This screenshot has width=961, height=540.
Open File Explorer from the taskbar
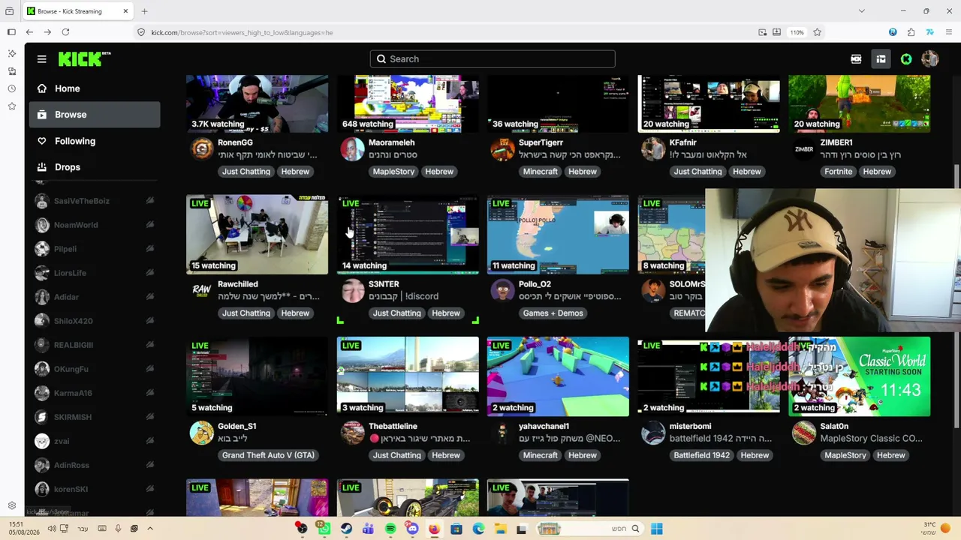500,529
